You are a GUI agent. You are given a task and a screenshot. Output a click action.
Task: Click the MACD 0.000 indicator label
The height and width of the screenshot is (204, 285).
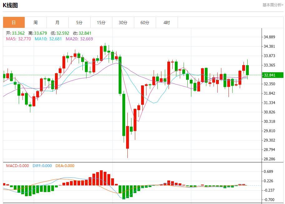pyautogui.click(x=17, y=166)
